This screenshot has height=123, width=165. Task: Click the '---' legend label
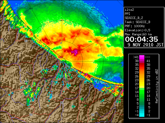tap(147, 57)
